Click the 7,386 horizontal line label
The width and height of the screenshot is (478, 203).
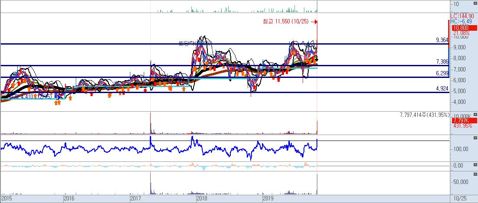442,61
